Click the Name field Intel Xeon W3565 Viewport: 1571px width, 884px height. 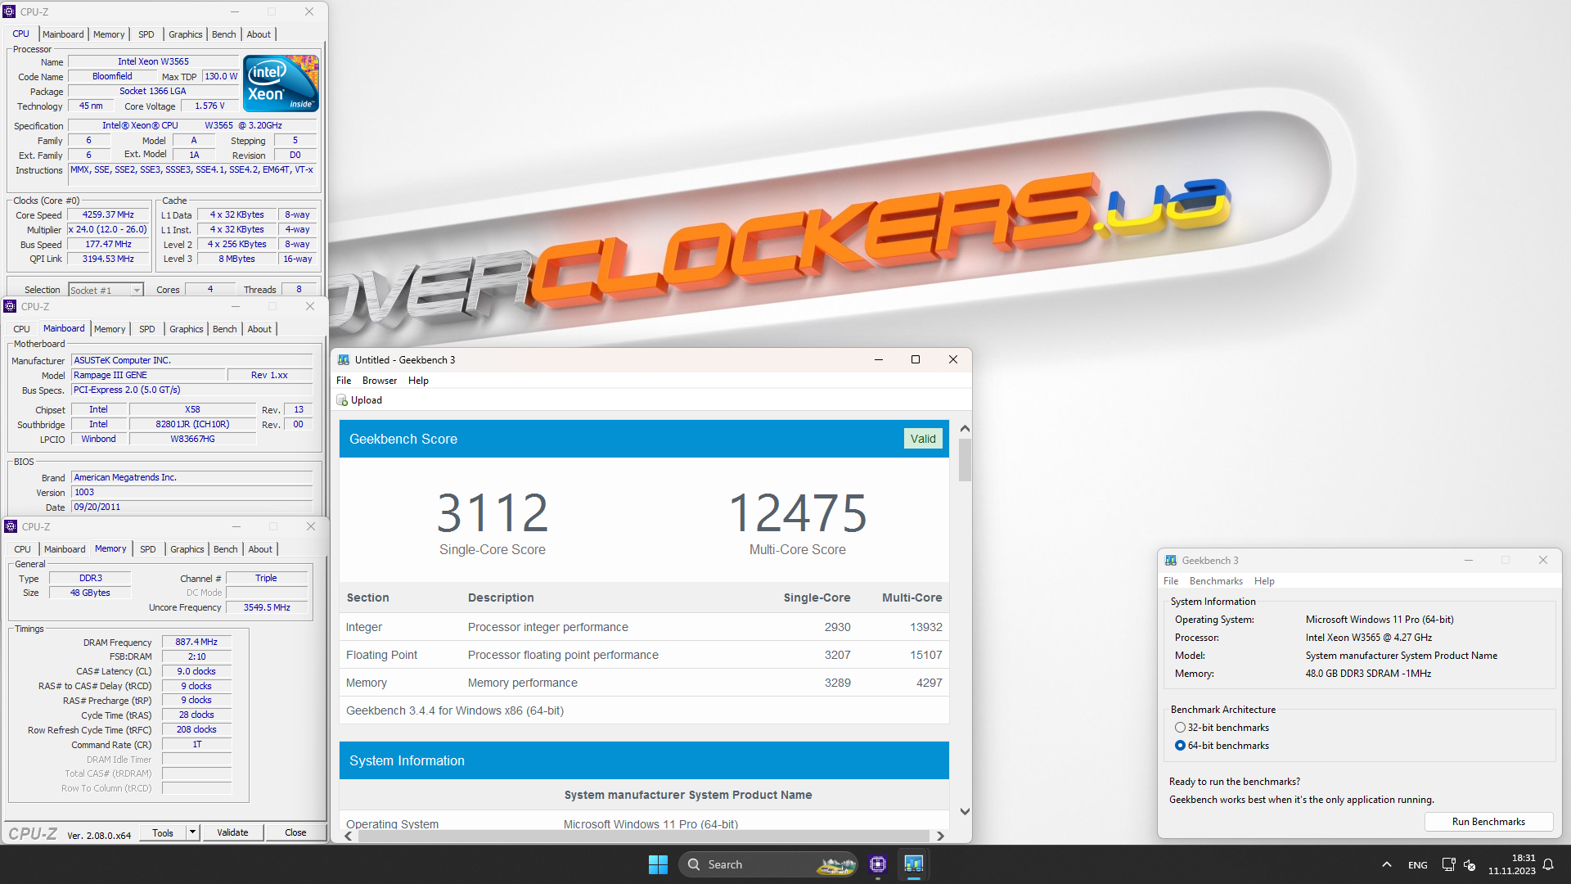click(x=153, y=61)
